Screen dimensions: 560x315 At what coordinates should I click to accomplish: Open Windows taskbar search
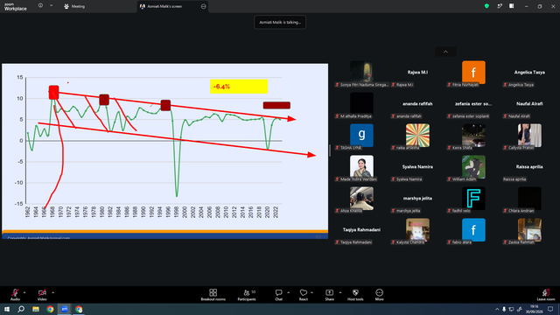click(x=21, y=309)
